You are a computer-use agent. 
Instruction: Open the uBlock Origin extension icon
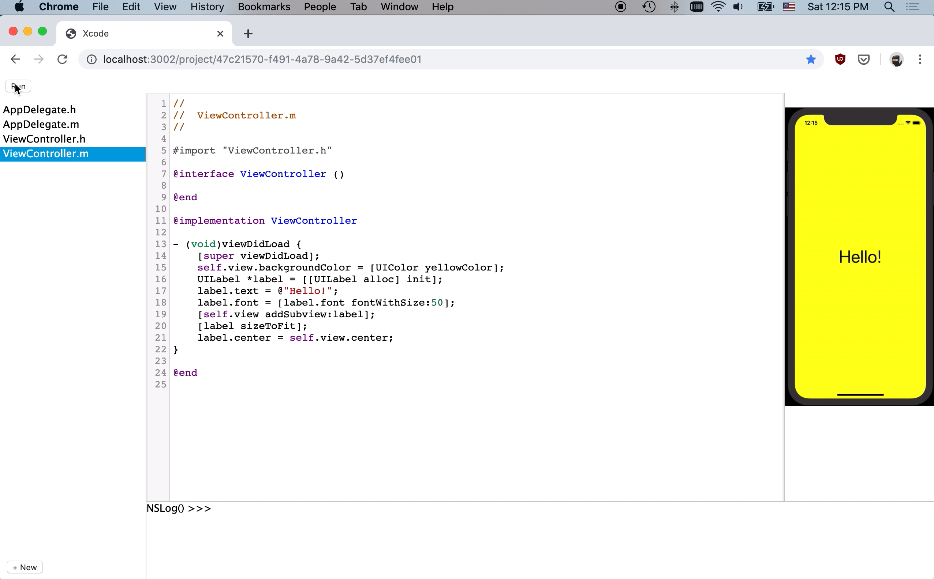(840, 59)
